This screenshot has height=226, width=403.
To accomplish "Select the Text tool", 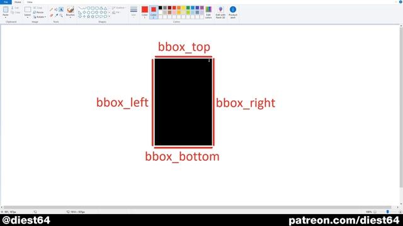I will click(x=61, y=9).
